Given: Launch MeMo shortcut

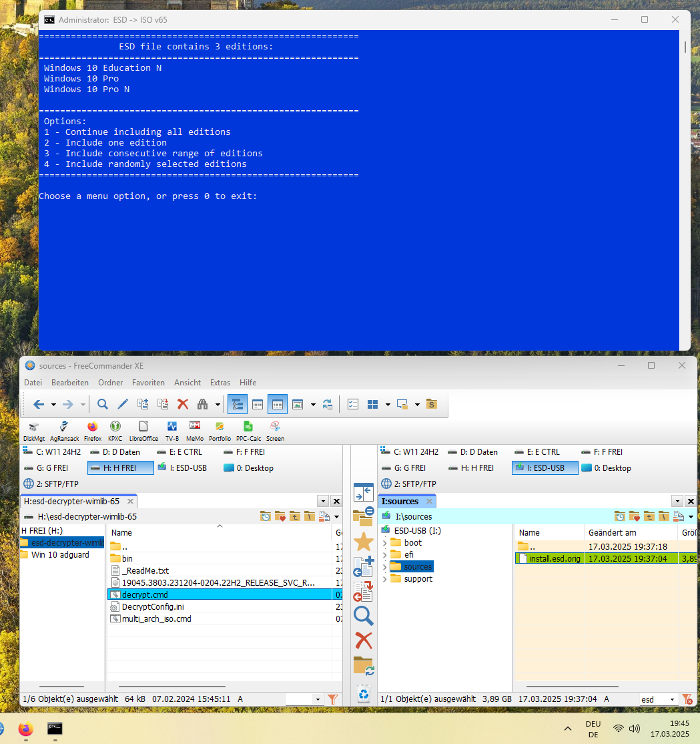Looking at the screenshot, I should (x=195, y=431).
